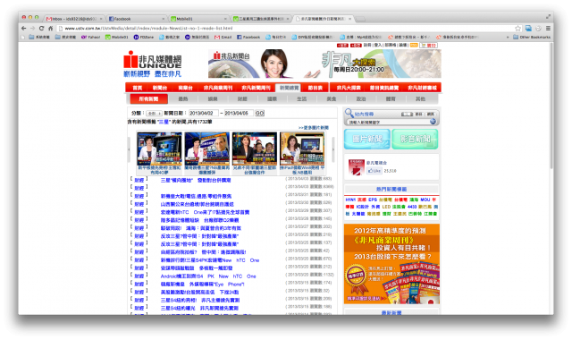Viewport: 572px width, 340px height.
Task: Open 新聞台 in the red navigation bar
Action: coord(160,88)
